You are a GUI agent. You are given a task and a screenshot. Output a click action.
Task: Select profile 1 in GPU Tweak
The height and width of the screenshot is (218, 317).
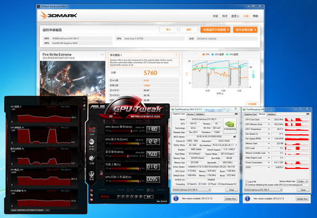click(119, 196)
